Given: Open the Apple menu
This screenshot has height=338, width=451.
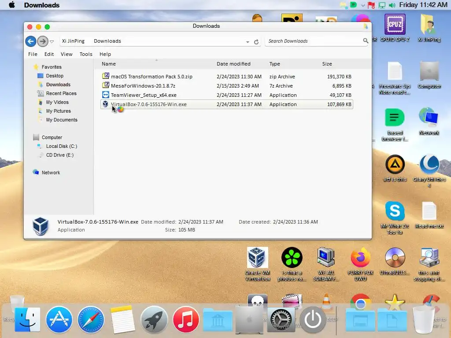Looking at the screenshot, I should [x=12, y=5].
